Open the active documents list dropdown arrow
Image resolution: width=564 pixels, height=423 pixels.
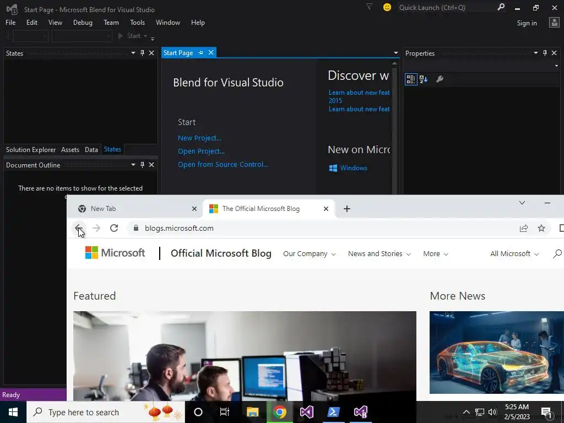(395, 53)
